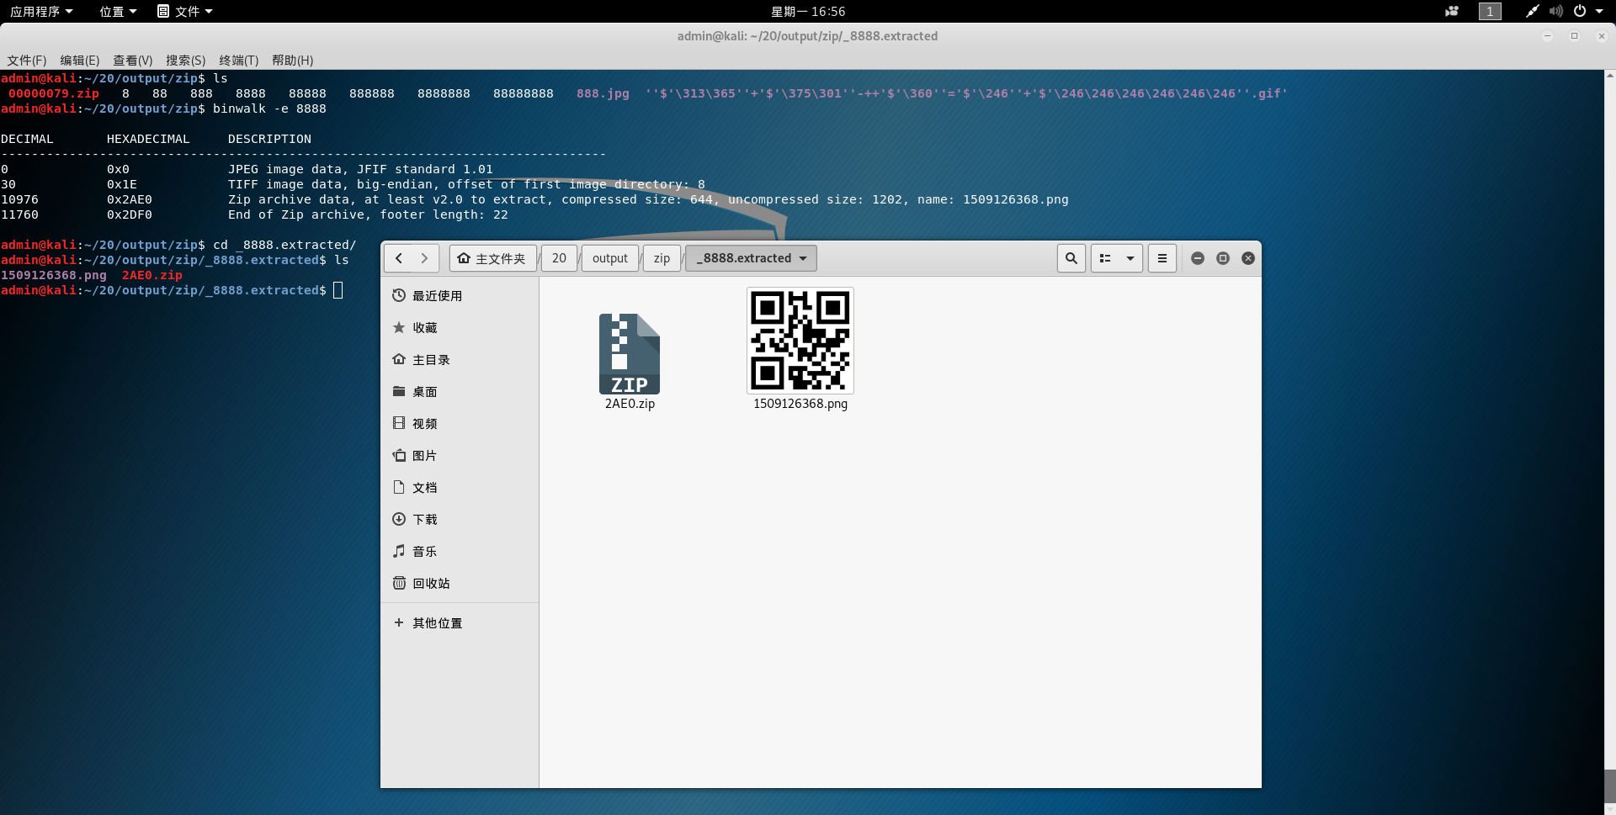Open the 应用程序 menu in the top panel
1616x815 pixels.
pos(37,11)
